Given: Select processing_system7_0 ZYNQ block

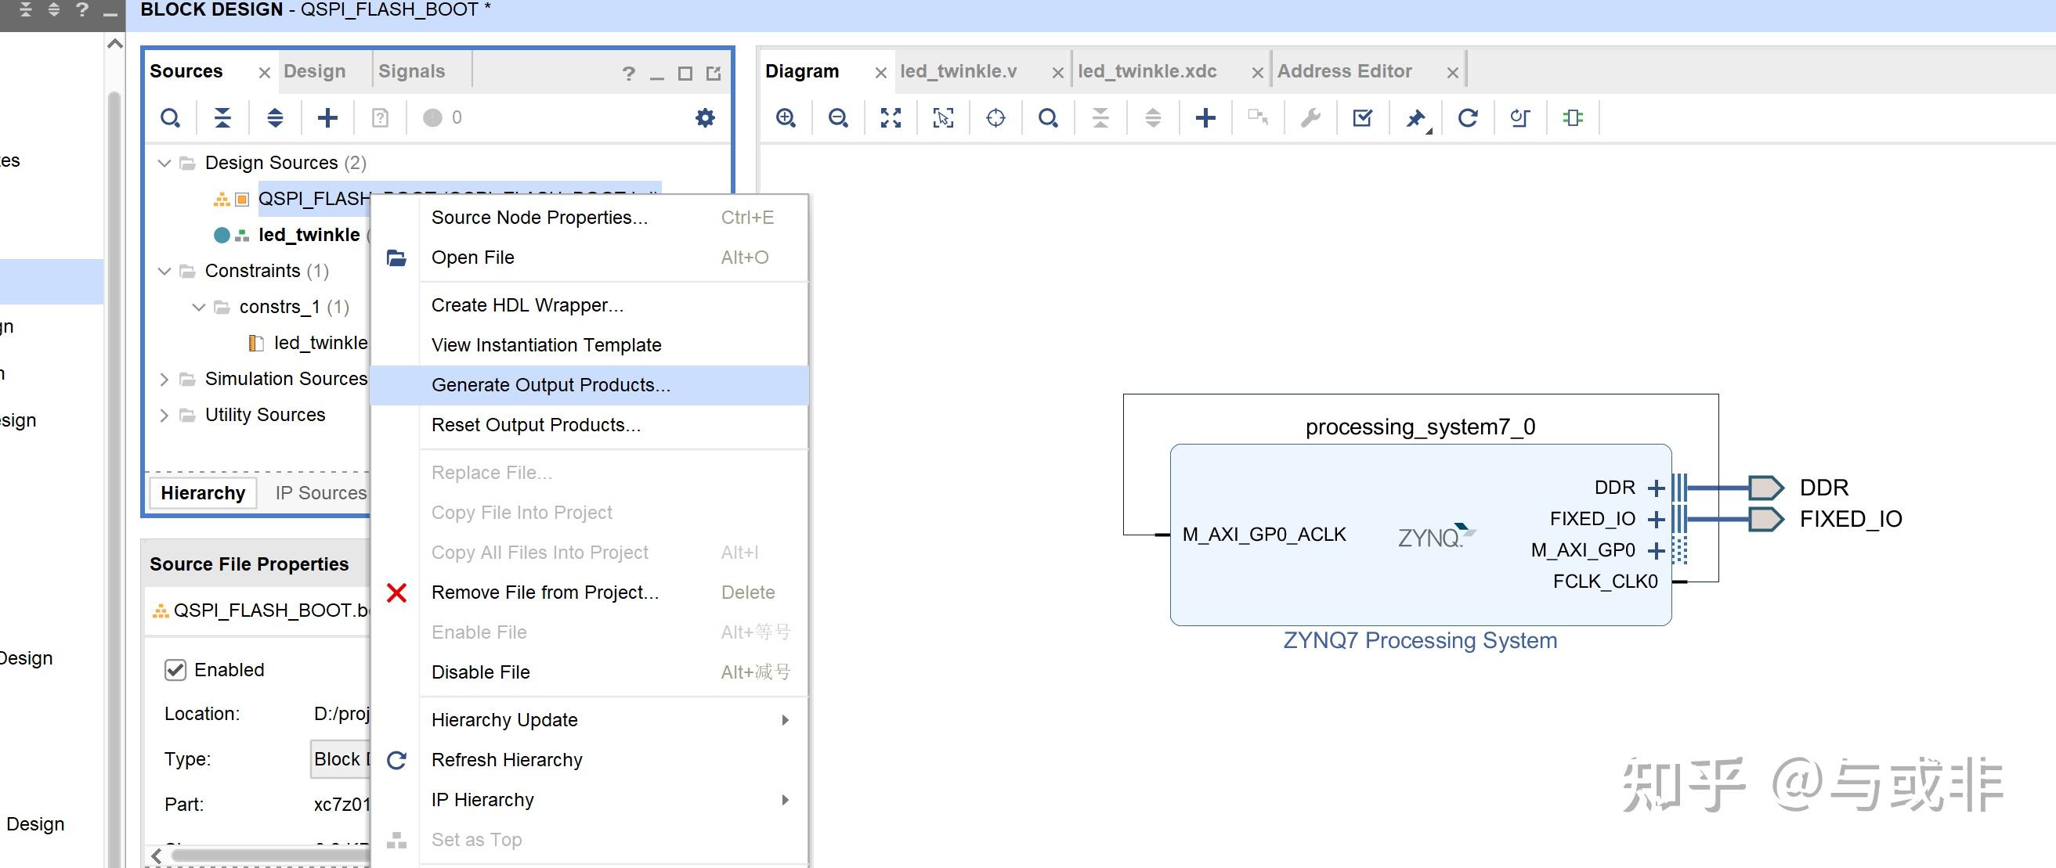Looking at the screenshot, I should (1421, 535).
